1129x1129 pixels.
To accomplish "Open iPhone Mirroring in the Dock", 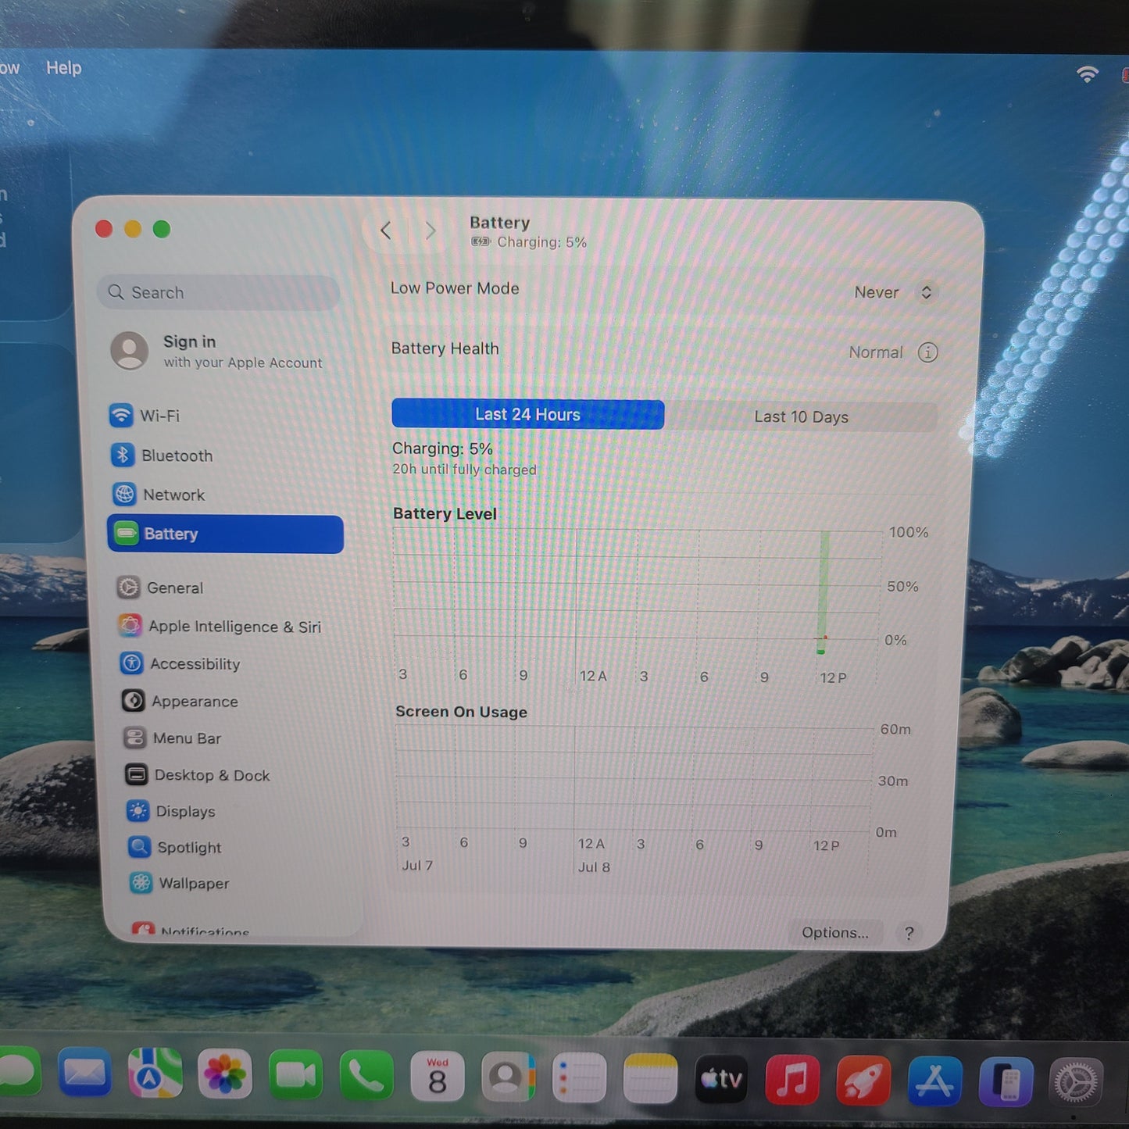I will pos(1006,1083).
